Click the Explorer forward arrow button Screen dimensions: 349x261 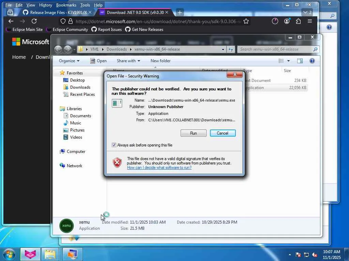[67, 49]
